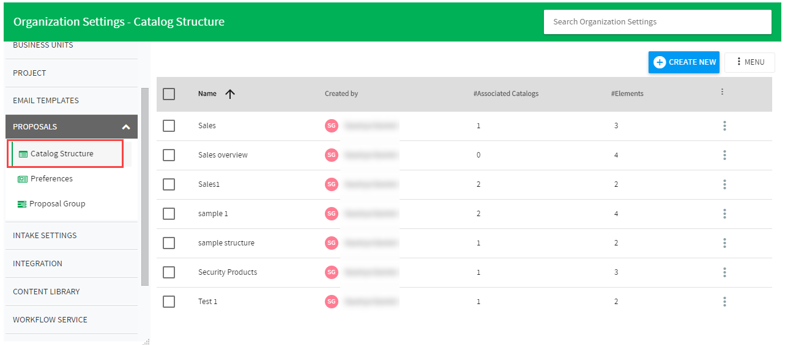
Task: Click the Preferences sidebar icon
Action: (23, 179)
